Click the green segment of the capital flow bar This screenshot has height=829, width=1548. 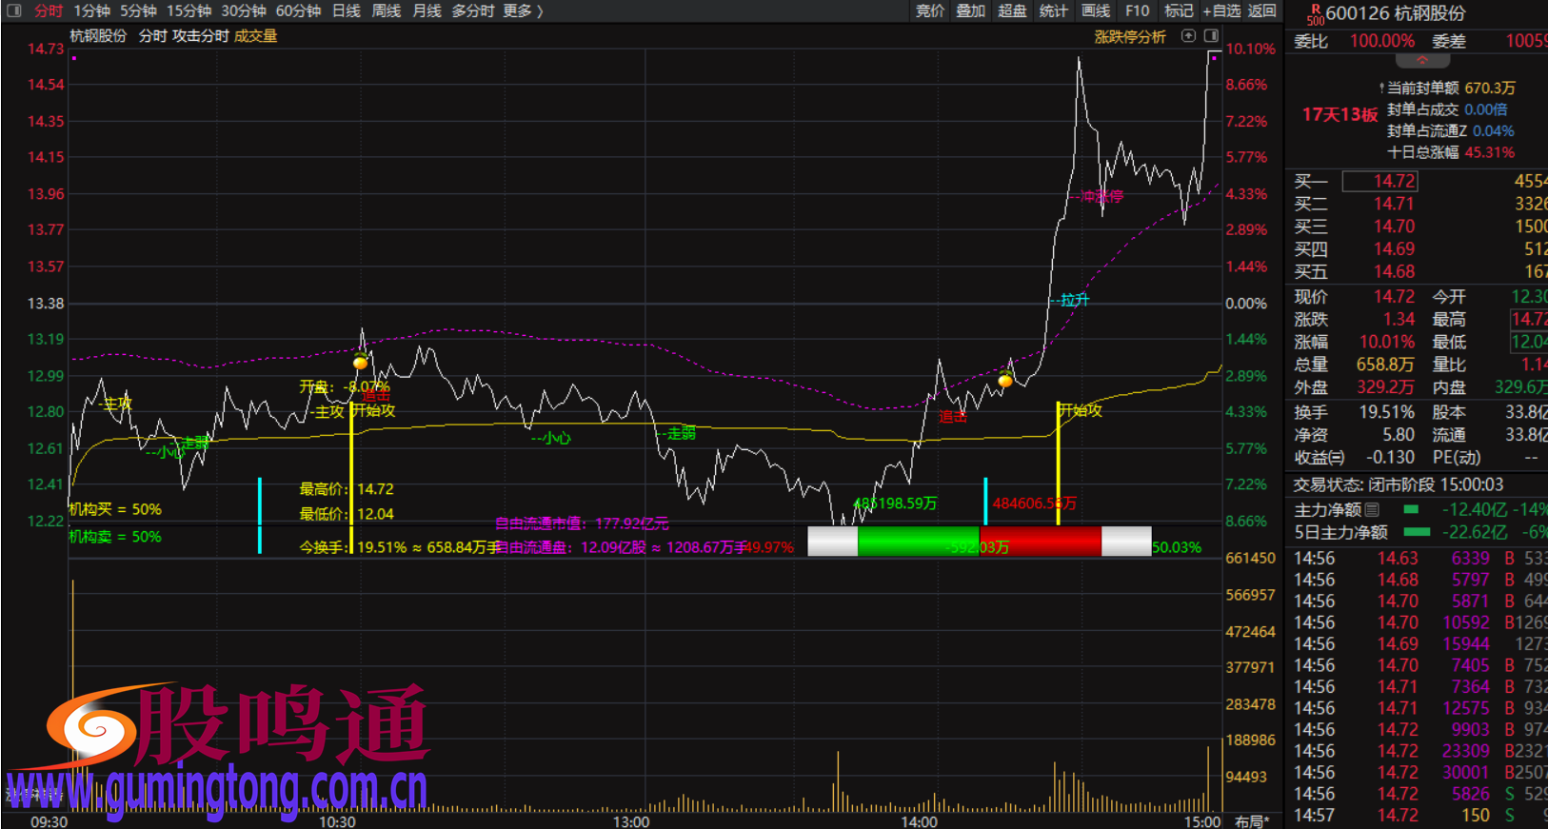point(917,542)
